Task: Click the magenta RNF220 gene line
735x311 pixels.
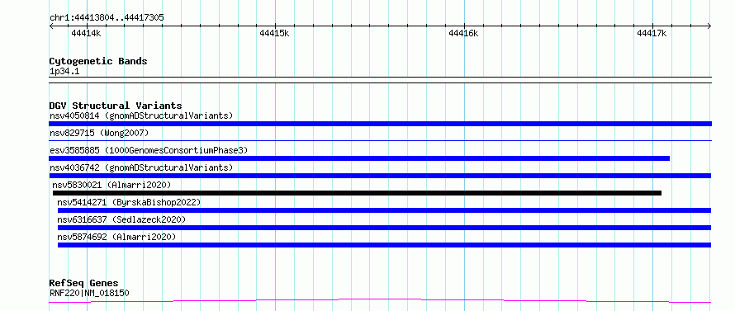Action: (380, 300)
